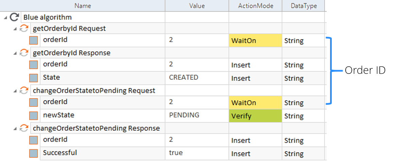Click the newState attribute square icon
The height and width of the screenshot is (163, 413).
point(33,116)
